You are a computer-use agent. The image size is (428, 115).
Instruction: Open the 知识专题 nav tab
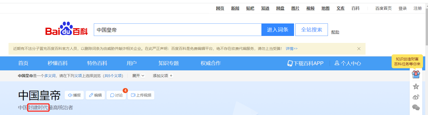(x=169, y=63)
